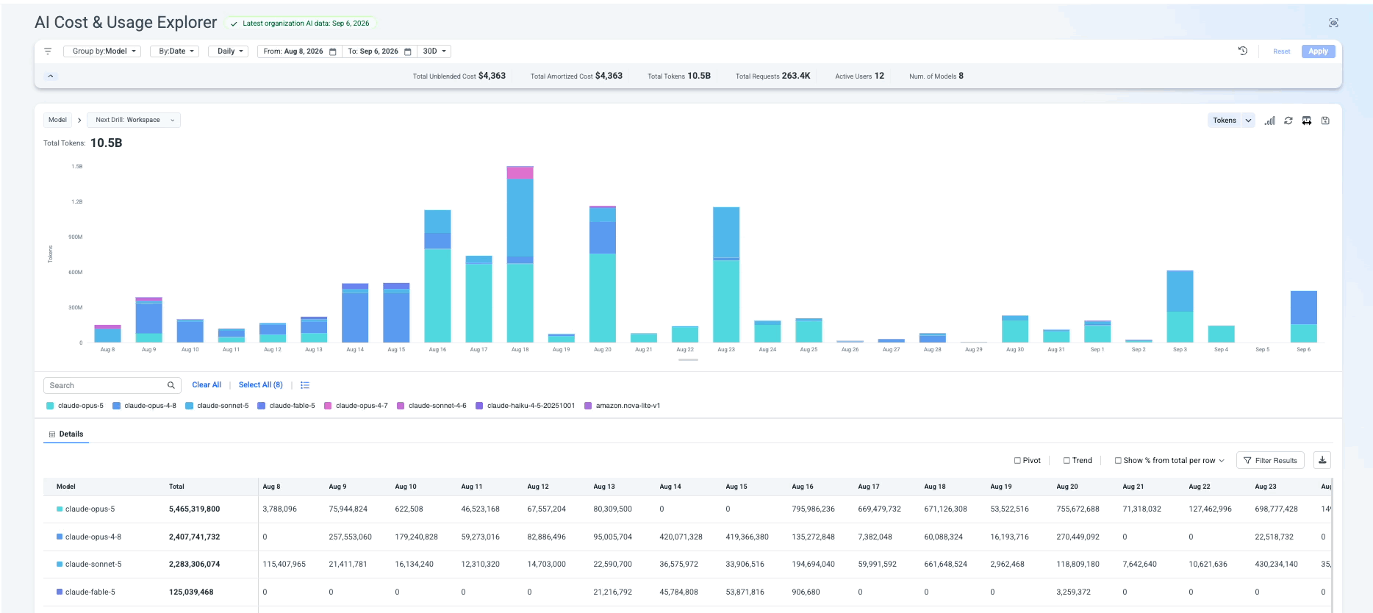1373x613 pixels.
Task: Download the table results
Action: tap(1322, 460)
